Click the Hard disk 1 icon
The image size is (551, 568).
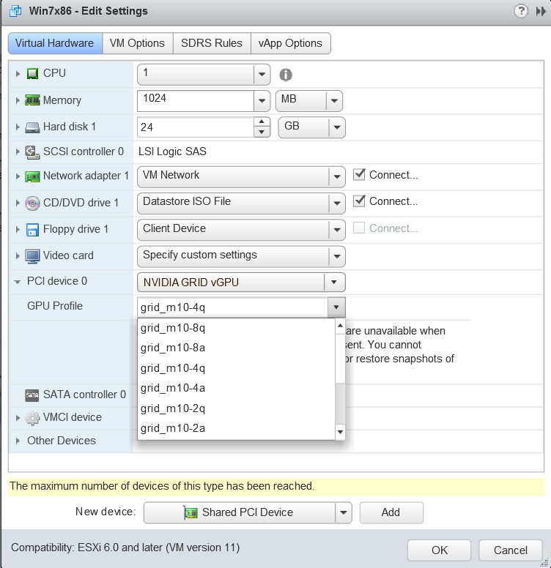[33, 127]
